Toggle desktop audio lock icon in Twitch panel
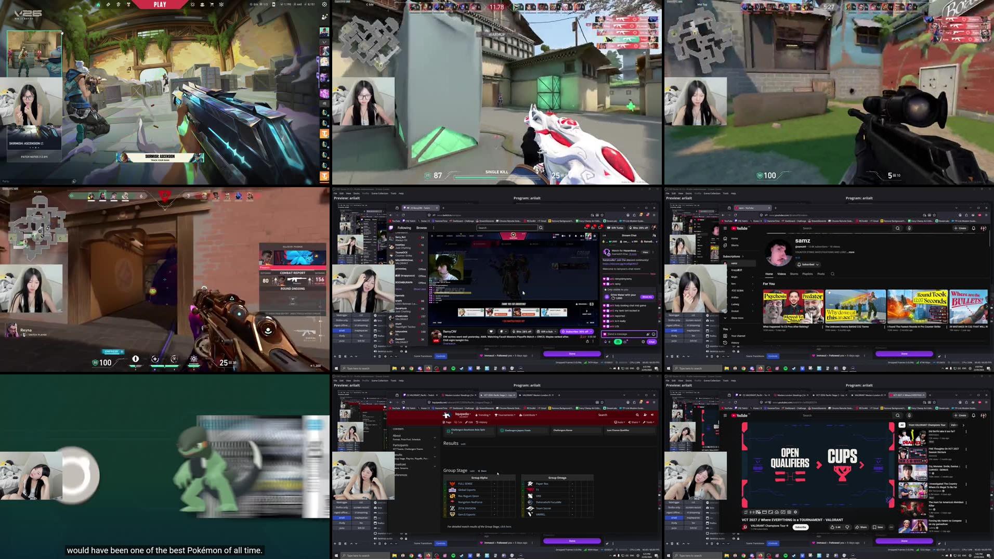Screen dimensions: 994x559 pos(406,352)
